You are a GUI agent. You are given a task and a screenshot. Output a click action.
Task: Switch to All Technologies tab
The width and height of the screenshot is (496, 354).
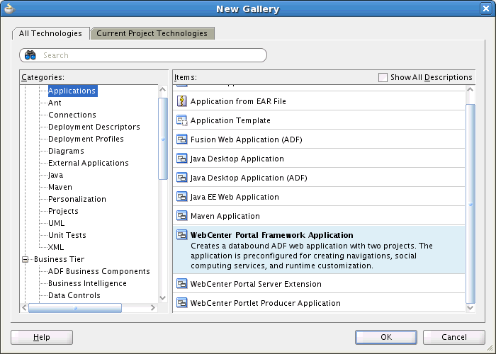click(x=50, y=33)
